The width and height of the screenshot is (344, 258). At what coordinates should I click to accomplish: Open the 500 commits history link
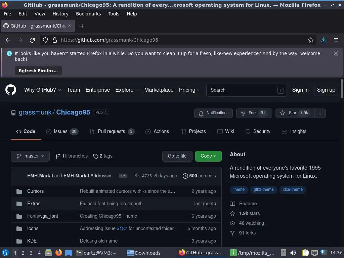[199, 176]
